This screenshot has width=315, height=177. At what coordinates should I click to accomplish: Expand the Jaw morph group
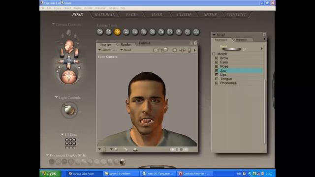[217, 71]
